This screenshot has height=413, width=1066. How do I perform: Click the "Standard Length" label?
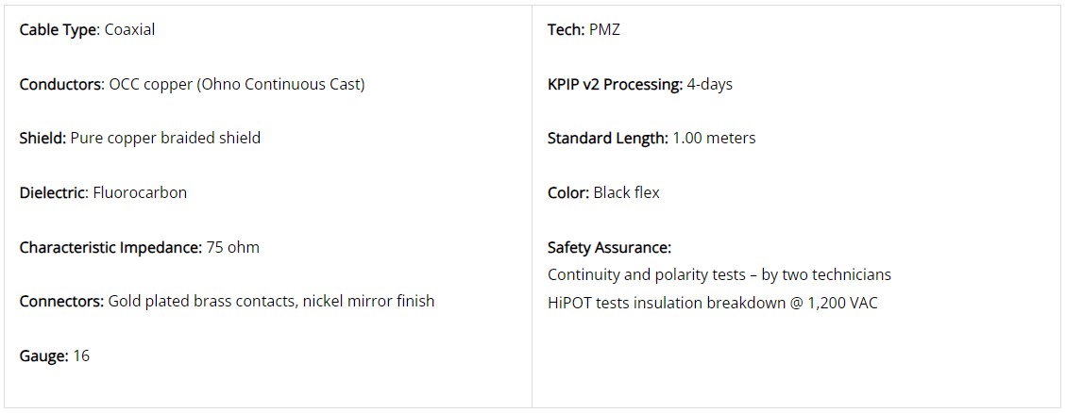(x=608, y=138)
